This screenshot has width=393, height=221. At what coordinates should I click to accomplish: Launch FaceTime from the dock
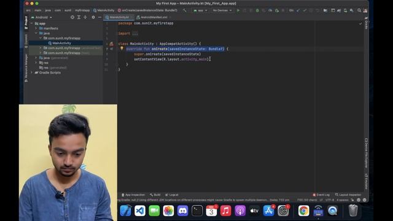coord(154,211)
